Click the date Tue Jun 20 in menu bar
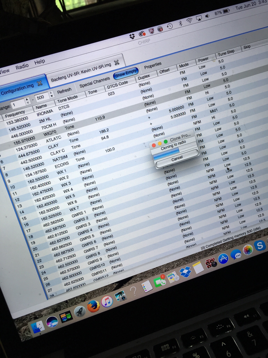The image size is (268, 358). [246, 6]
